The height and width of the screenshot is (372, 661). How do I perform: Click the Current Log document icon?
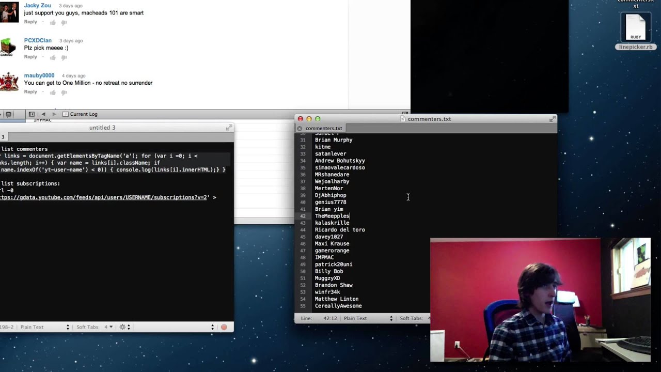pos(65,114)
